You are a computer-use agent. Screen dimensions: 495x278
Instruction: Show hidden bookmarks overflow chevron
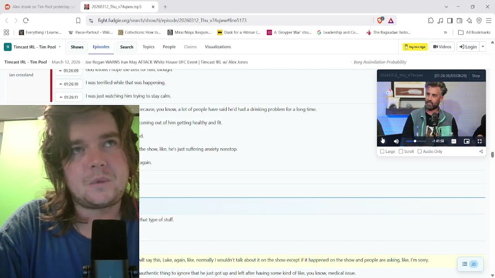coord(445,32)
